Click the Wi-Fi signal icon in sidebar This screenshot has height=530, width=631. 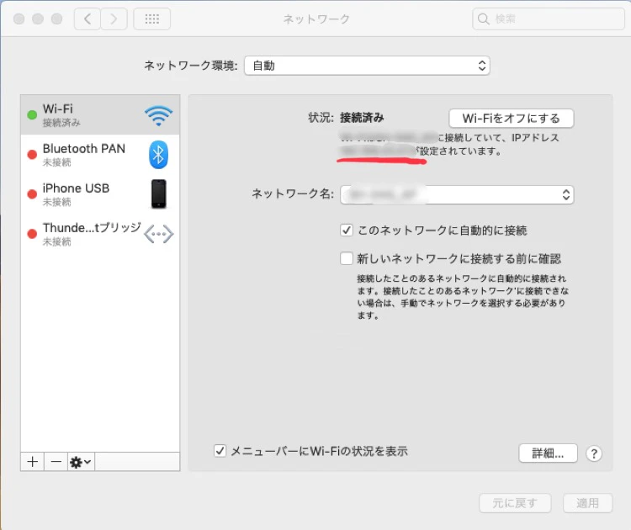coord(158,115)
